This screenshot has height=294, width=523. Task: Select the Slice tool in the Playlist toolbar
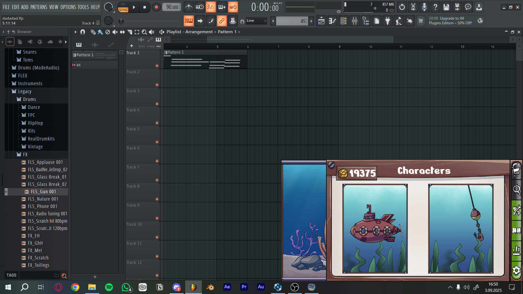[130, 32]
